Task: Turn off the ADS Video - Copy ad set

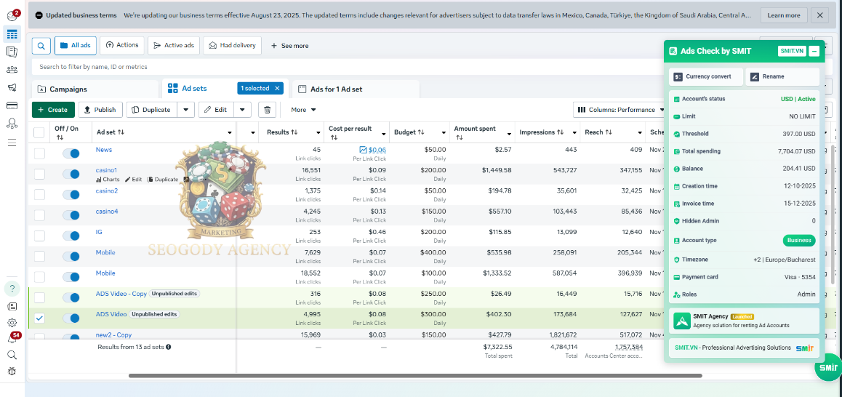Action: (x=71, y=297)
